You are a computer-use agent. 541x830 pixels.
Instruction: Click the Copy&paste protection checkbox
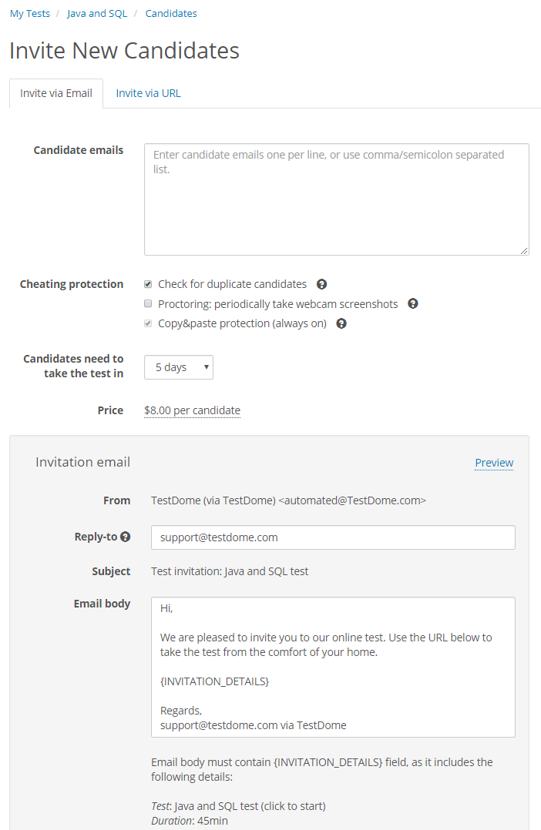pyautogui.click(x=148, y=324)
